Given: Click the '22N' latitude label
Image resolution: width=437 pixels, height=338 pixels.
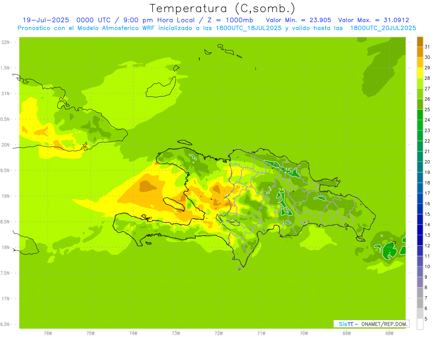Looking at the screenshot, I should 5,42.
